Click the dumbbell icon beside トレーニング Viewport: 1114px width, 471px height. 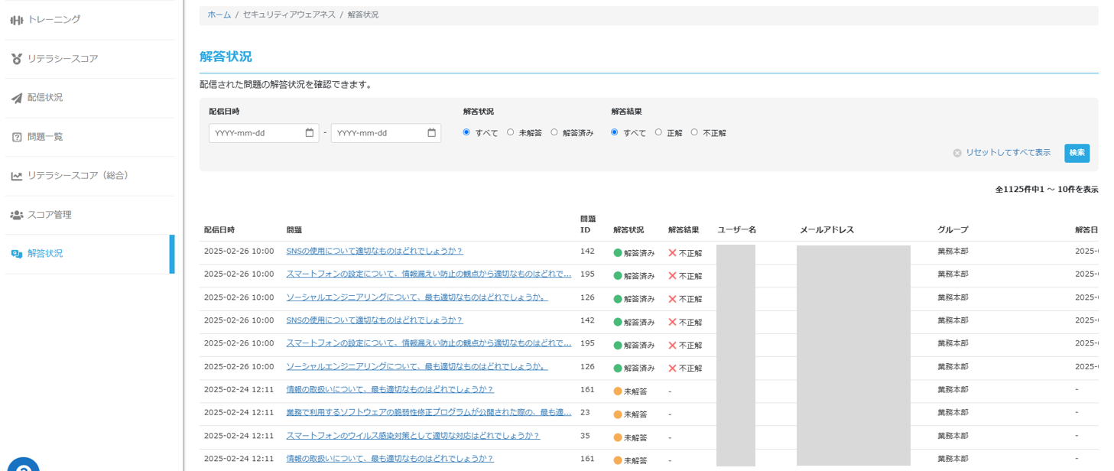(x=16, y=20)
